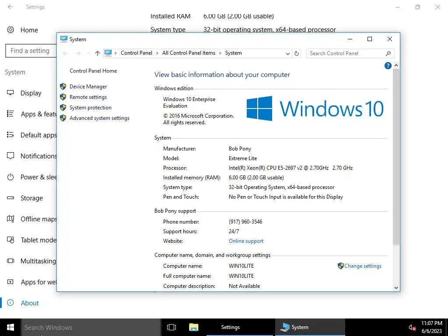Click the shield icon beside System protection
This screenshot has width=448, height=336.
click(63, 108)
